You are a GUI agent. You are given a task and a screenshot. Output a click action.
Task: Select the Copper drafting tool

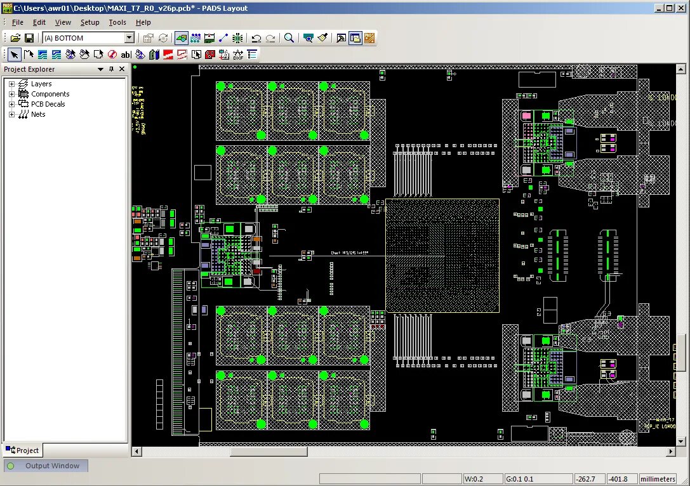pyautogui.click(x=43, y=55)
